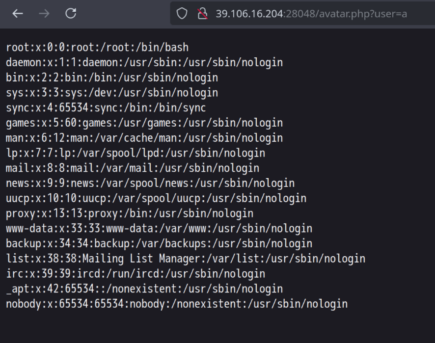Show the insecure connection lock info
435x343 pixels.
(x=202, y=13)
